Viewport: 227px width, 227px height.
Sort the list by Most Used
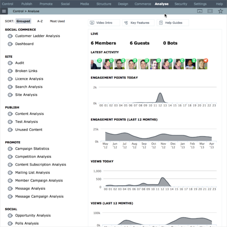[57, 21]
